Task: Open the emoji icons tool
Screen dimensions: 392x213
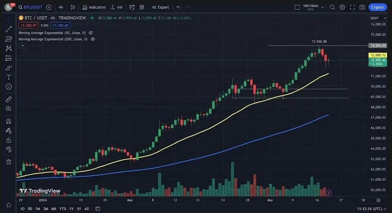Action: pyautogui.click(x=9, y=87)
